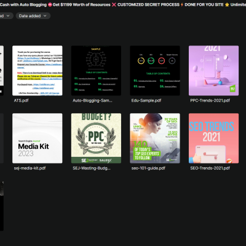Open the PPC-Trends-2021.pdf thumbnail

point(213,71)
